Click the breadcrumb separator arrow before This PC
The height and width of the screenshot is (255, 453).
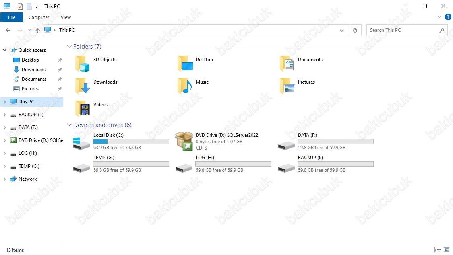pyautogui.click(x=55, y=30)
